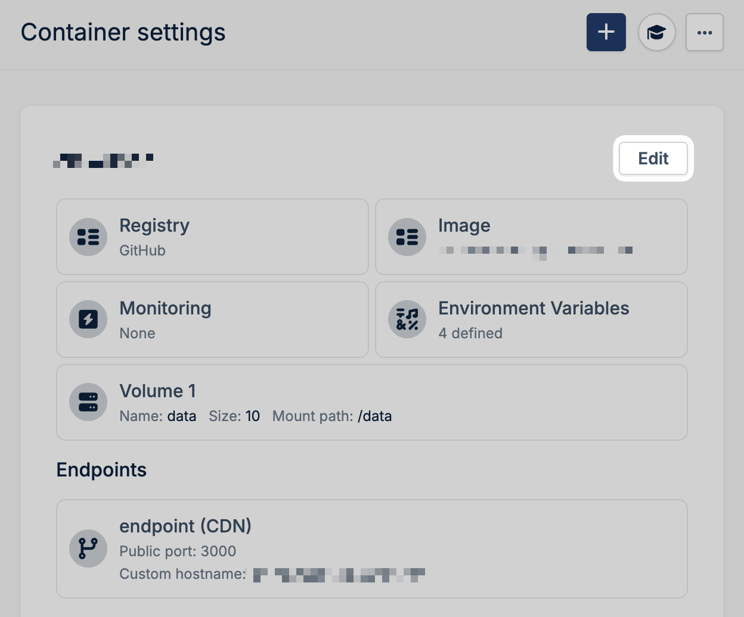The height and width of the screenshot is (617, 744).
Task: Click the Volume 1 card
Action: pos(372,403)
